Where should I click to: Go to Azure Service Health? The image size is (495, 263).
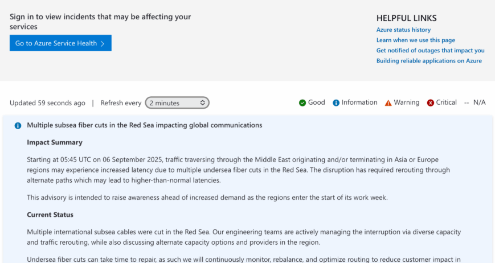point(60,43)
